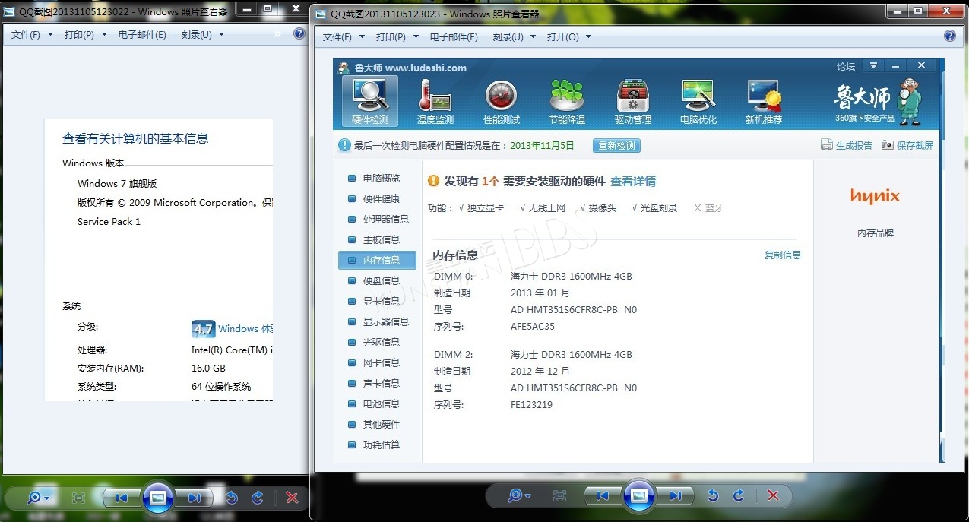Start slideshow in right photo viewer
The image size is (969, 522).
[x=639, y=495]
